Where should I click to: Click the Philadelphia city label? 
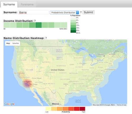pos(110,70)
